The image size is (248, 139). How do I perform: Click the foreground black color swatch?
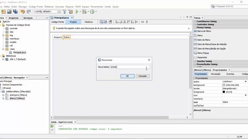(224, 92)
